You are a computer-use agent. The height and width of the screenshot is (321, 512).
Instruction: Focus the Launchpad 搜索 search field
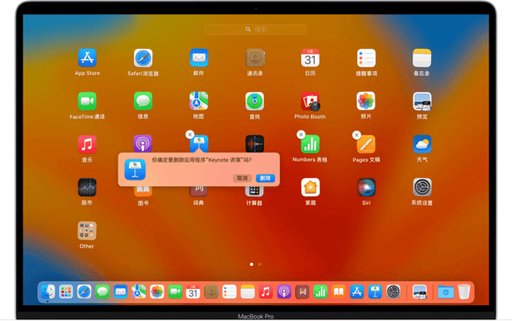pos(256,29)
